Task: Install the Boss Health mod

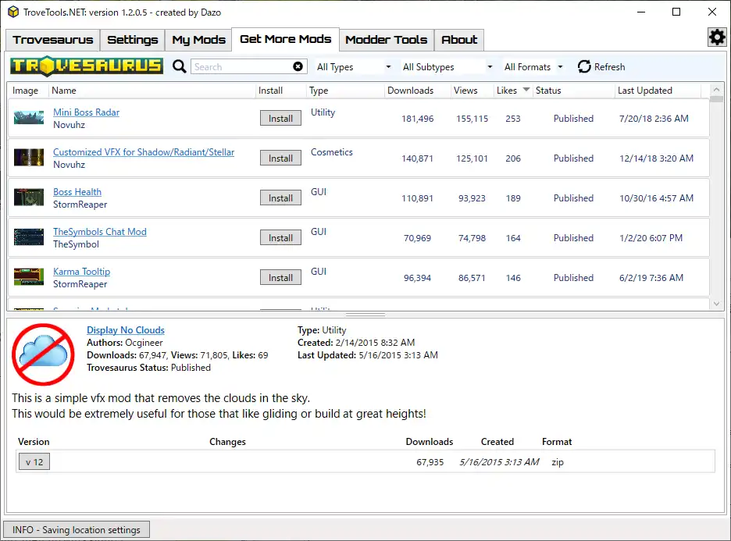Action: click(x=280, y=198)
